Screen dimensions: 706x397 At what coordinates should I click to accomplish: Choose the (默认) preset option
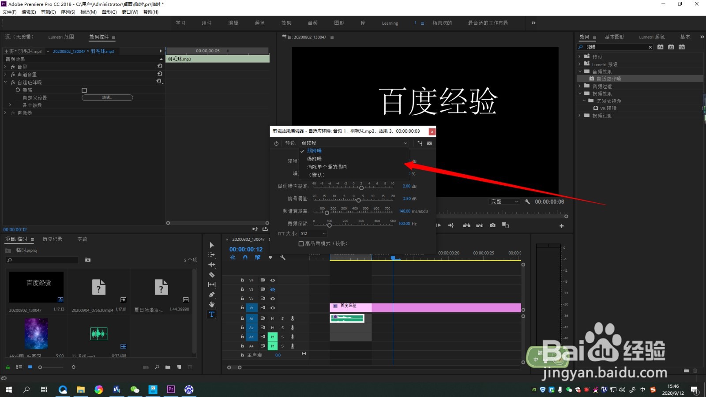coord(316,175)
